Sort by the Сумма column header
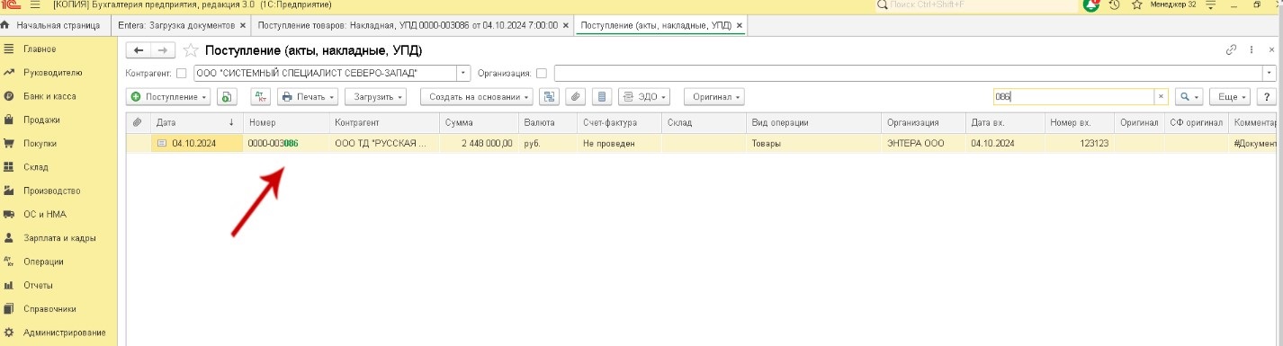This screenshot has width=1283, height=346. click(478, 122)
